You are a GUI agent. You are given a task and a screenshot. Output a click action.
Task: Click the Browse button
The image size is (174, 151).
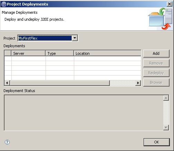(x=156, y=82)
